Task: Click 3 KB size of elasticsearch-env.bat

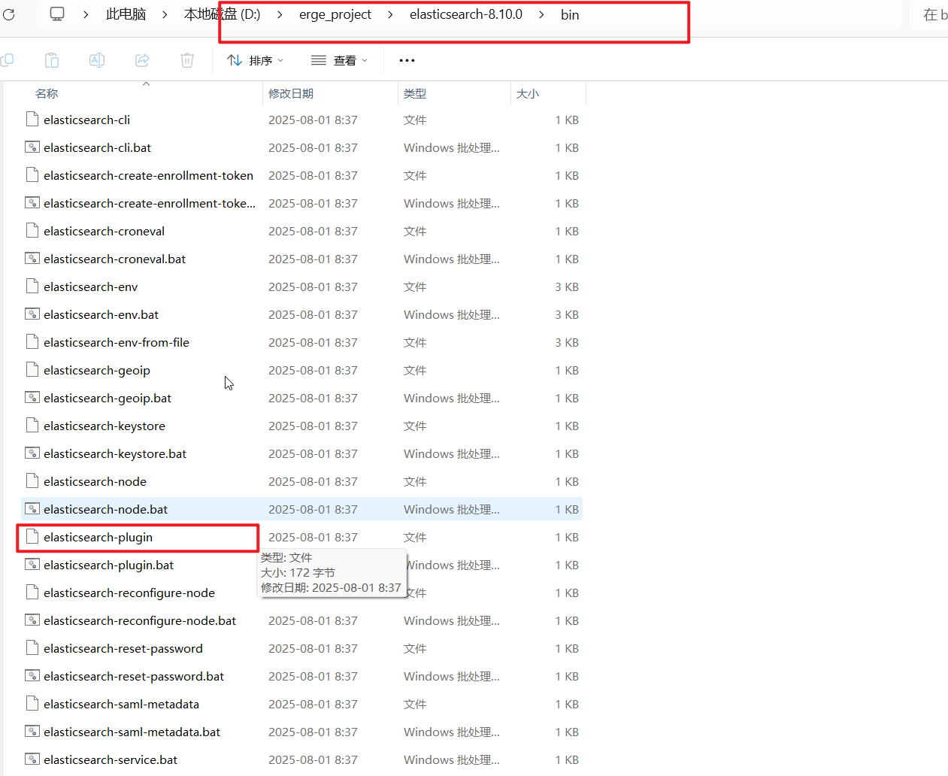Action: 567,314
